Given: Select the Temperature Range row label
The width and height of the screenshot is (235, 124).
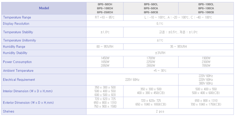Looking at the screenshot, I should pyautogui.click(x=17, y=18).
